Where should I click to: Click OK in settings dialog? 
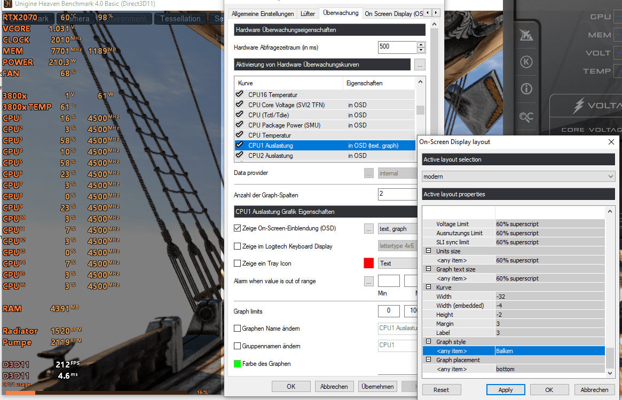pos(291,387)
